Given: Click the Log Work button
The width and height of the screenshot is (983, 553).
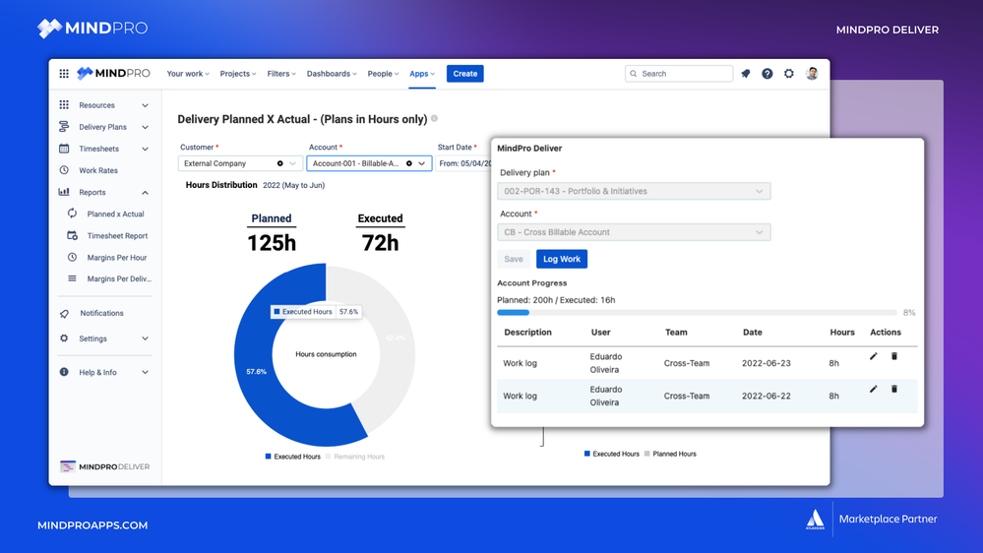Looking at the screenshot, I should point(562,259).
